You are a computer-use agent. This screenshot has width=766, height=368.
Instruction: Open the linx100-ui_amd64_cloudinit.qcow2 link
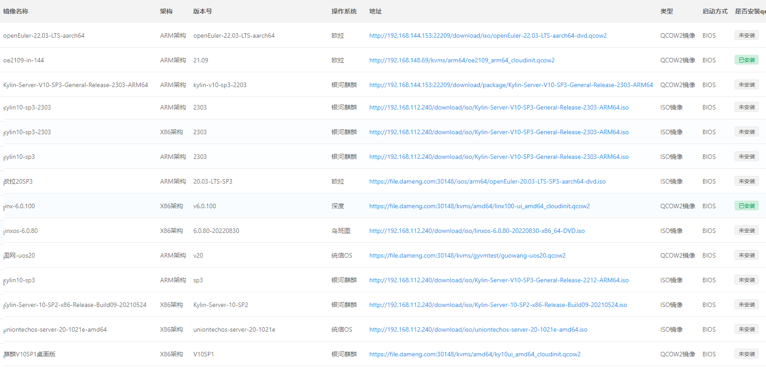[479, 206]
